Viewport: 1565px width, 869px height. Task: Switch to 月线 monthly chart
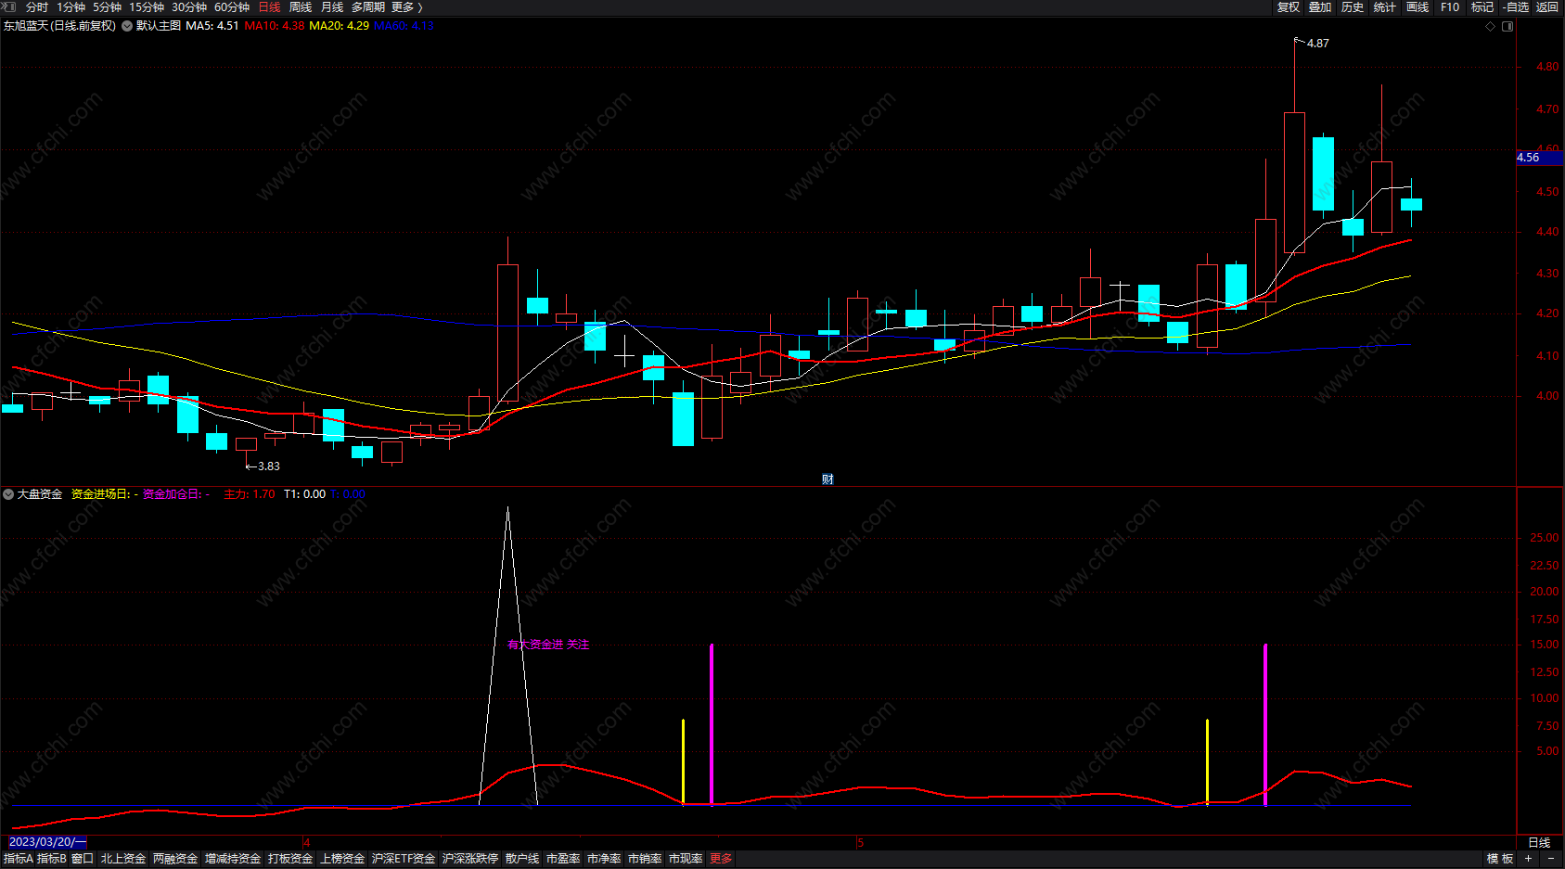(332, 7)
